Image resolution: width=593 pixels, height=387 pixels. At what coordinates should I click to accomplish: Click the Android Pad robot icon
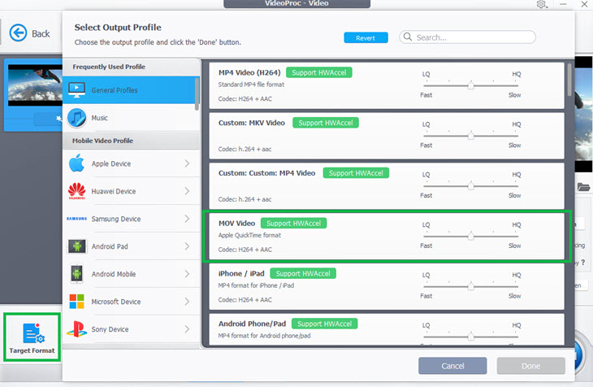pos(77,246)
